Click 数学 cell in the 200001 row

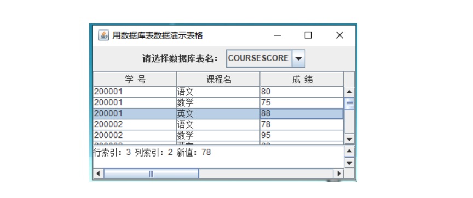218,103
